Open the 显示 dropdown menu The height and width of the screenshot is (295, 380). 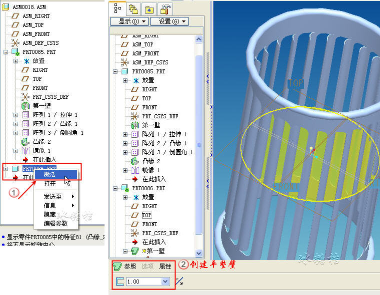(x=129, y=21)
